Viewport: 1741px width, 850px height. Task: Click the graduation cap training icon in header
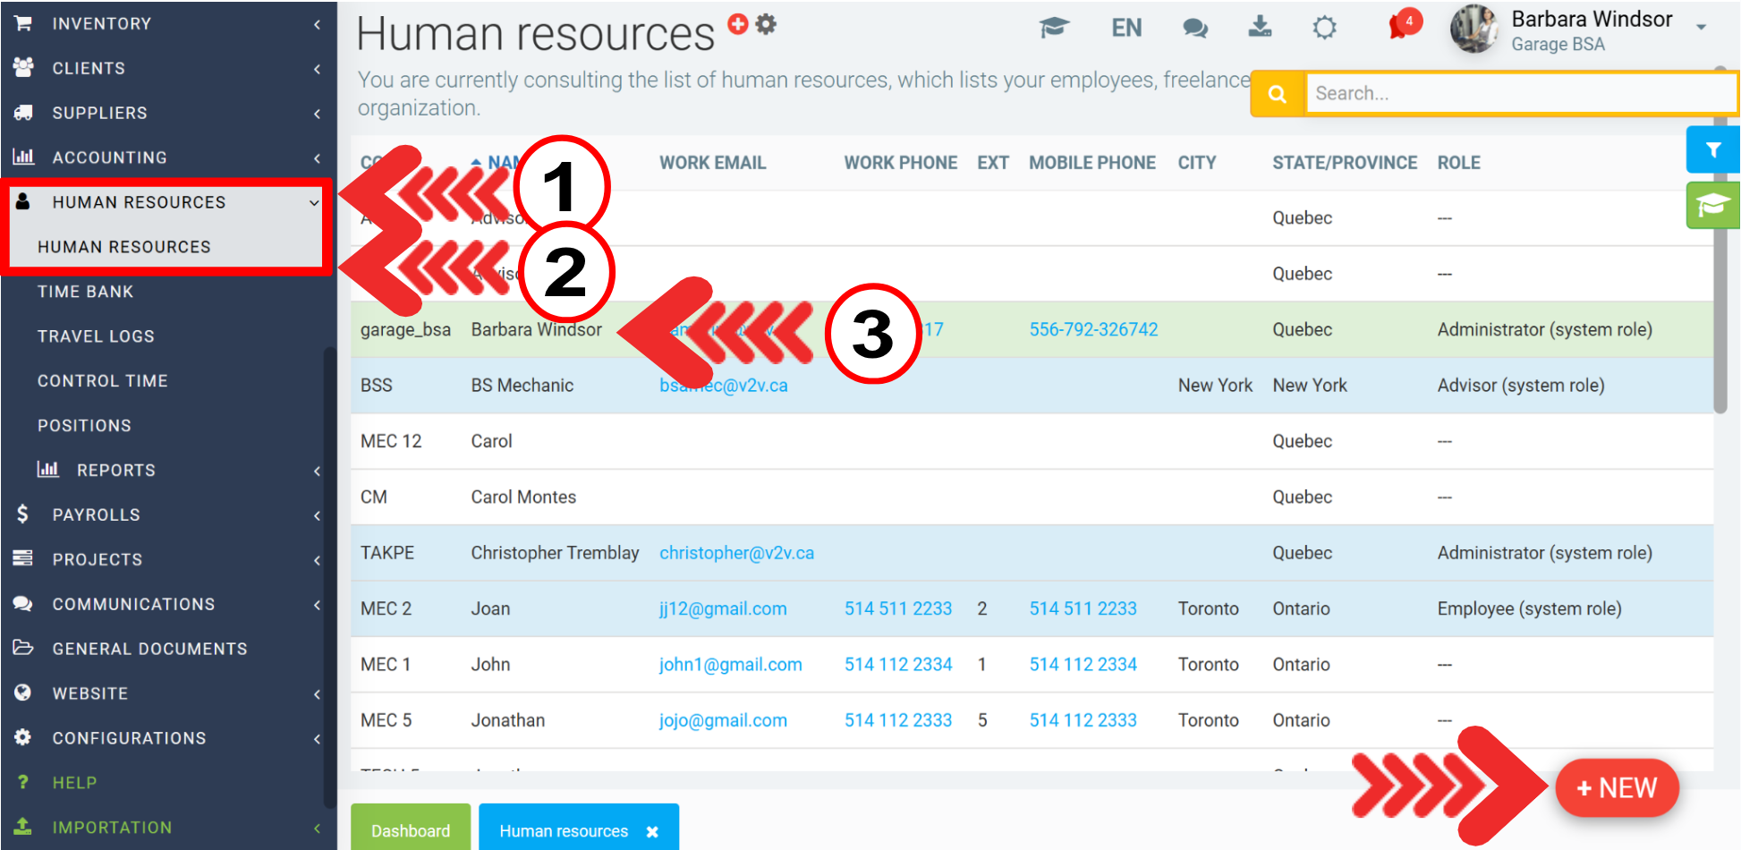click(x=1054, y=28)
